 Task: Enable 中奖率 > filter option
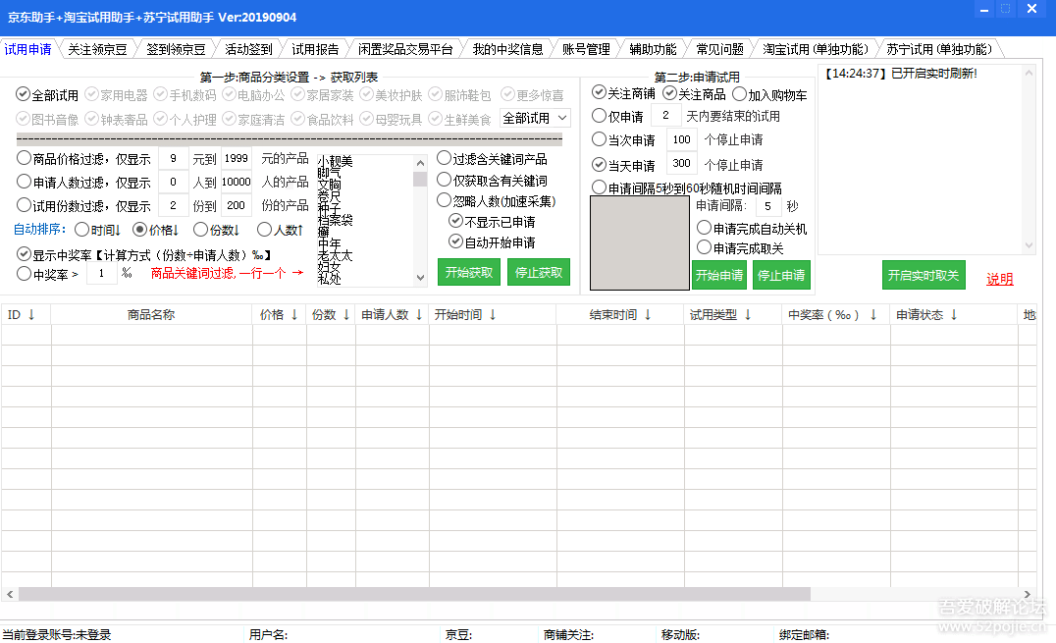(48, 274)
